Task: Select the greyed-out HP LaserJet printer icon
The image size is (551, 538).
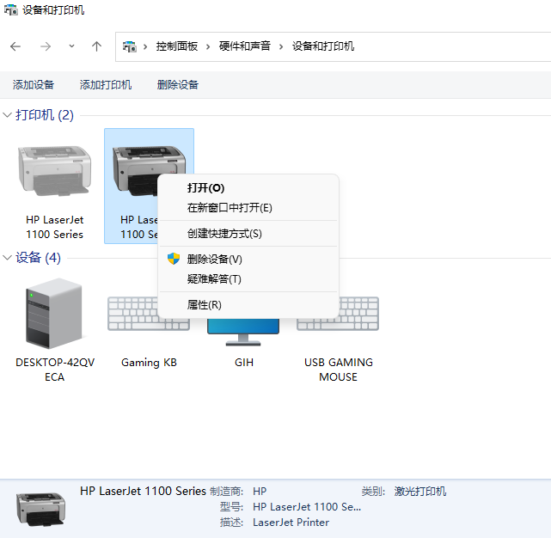Action: point(54,171)
